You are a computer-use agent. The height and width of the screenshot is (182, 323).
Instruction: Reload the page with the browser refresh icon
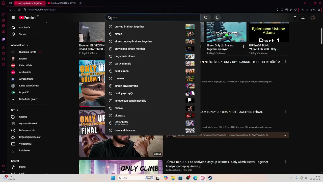click(x=19, y=10)
